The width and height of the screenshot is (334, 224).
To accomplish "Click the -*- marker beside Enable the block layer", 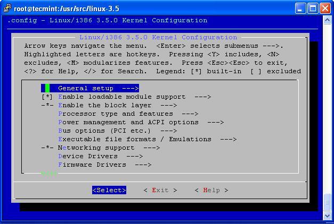I will [47, 105].
